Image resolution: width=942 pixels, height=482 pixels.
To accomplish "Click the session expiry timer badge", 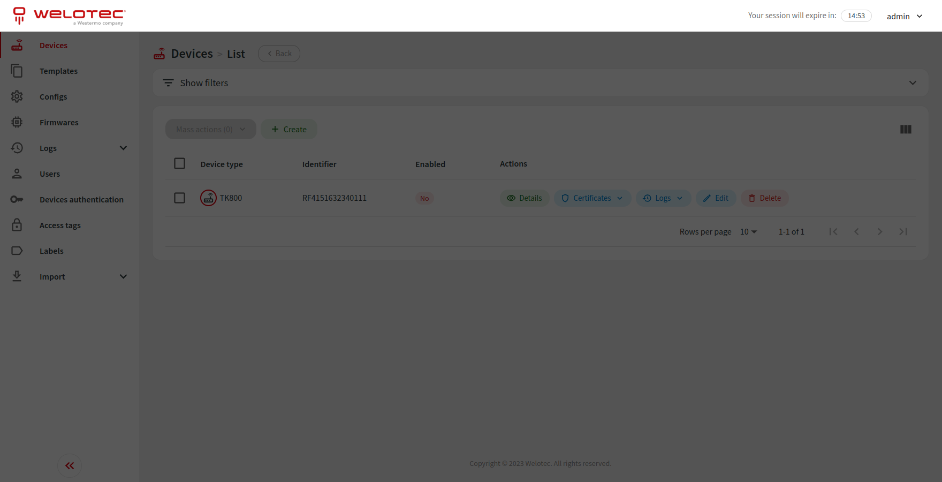I will [x=856, y=16].
